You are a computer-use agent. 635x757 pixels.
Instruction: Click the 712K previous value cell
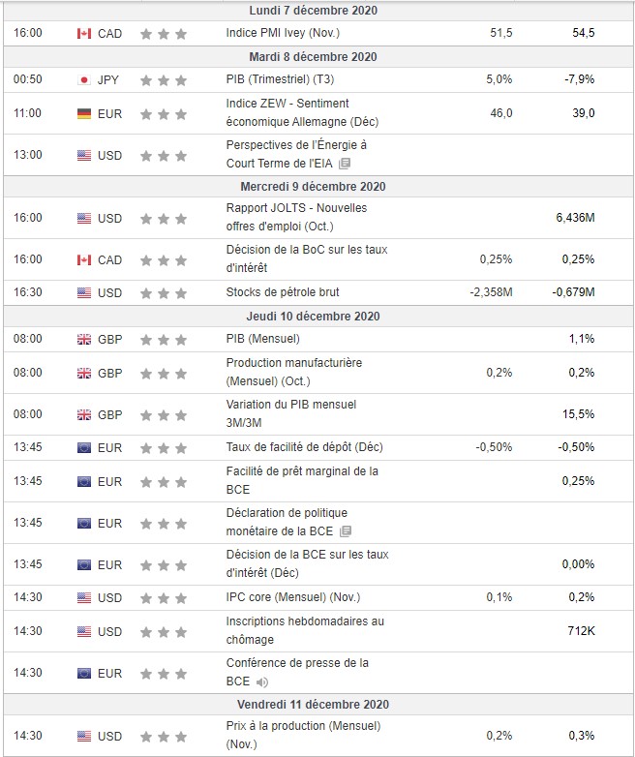[x=581, y=631]
